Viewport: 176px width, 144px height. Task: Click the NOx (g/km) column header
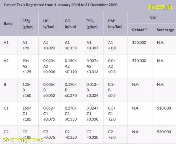click(92, 24)
